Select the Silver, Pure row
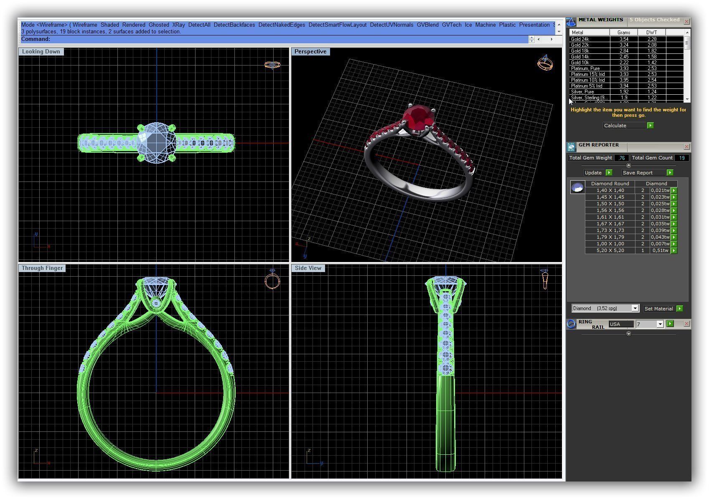This screenshot has height=499, width=709. 626,92
